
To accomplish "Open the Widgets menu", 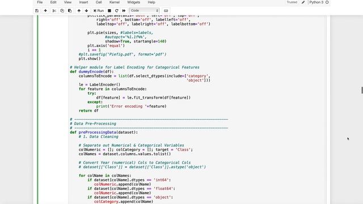I will click(134, 2).
